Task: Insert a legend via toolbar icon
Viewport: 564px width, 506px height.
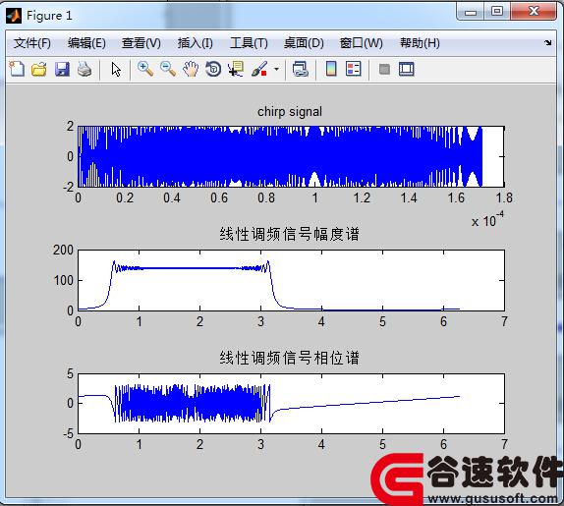Action: point(353,69)
